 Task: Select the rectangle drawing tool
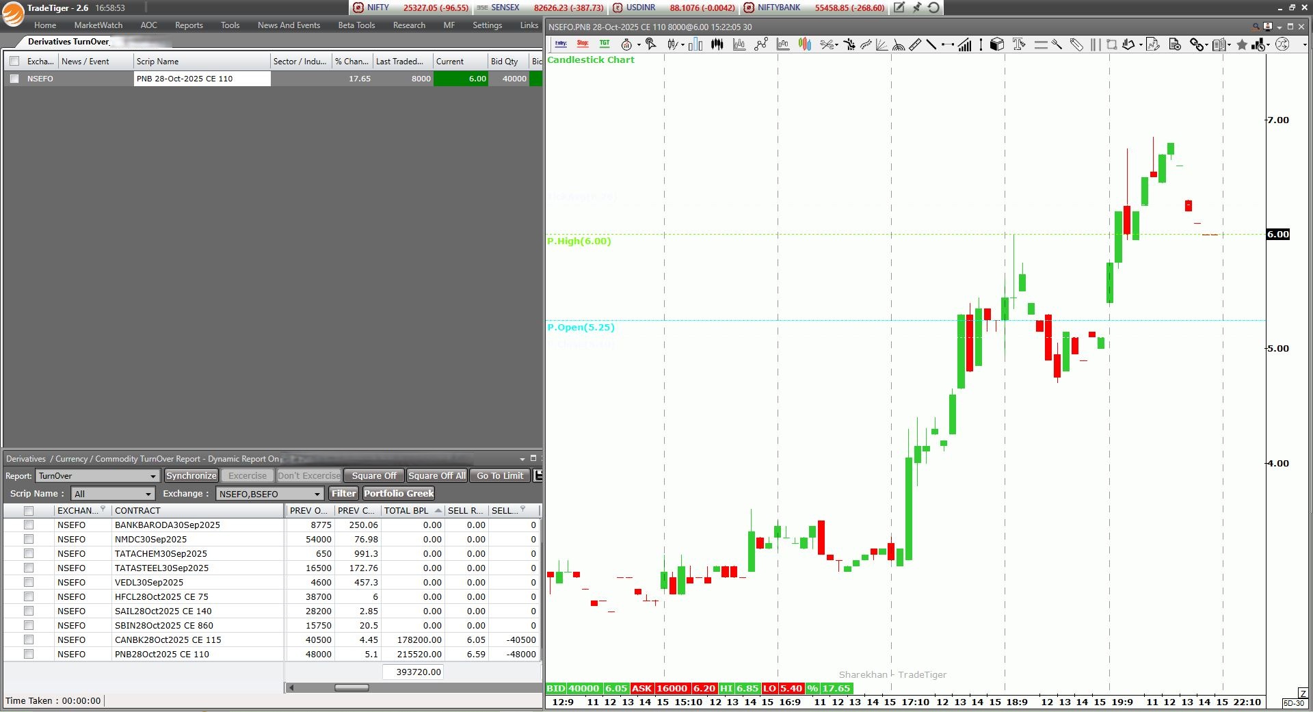click(1111, 44)
